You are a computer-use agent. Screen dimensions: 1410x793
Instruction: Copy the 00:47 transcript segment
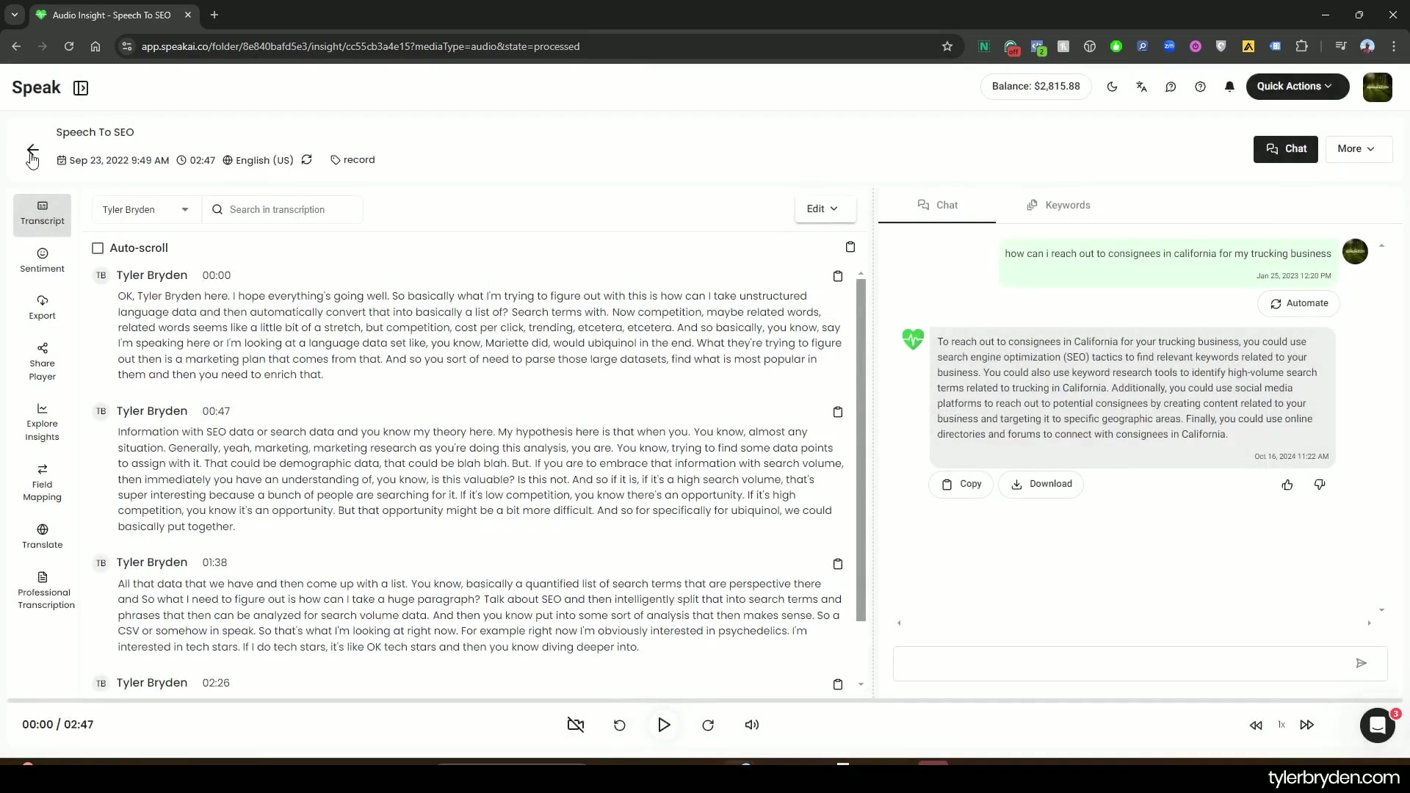click(x=837, y=412)
